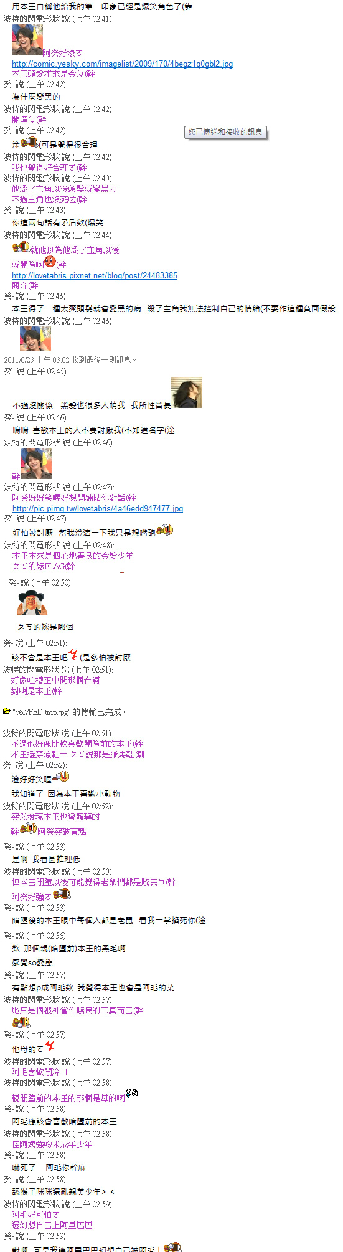Screen dimensions: 343x1252
Task: Click the red lightning icon after 他母的ㄛ
Action: point(49,1046)
